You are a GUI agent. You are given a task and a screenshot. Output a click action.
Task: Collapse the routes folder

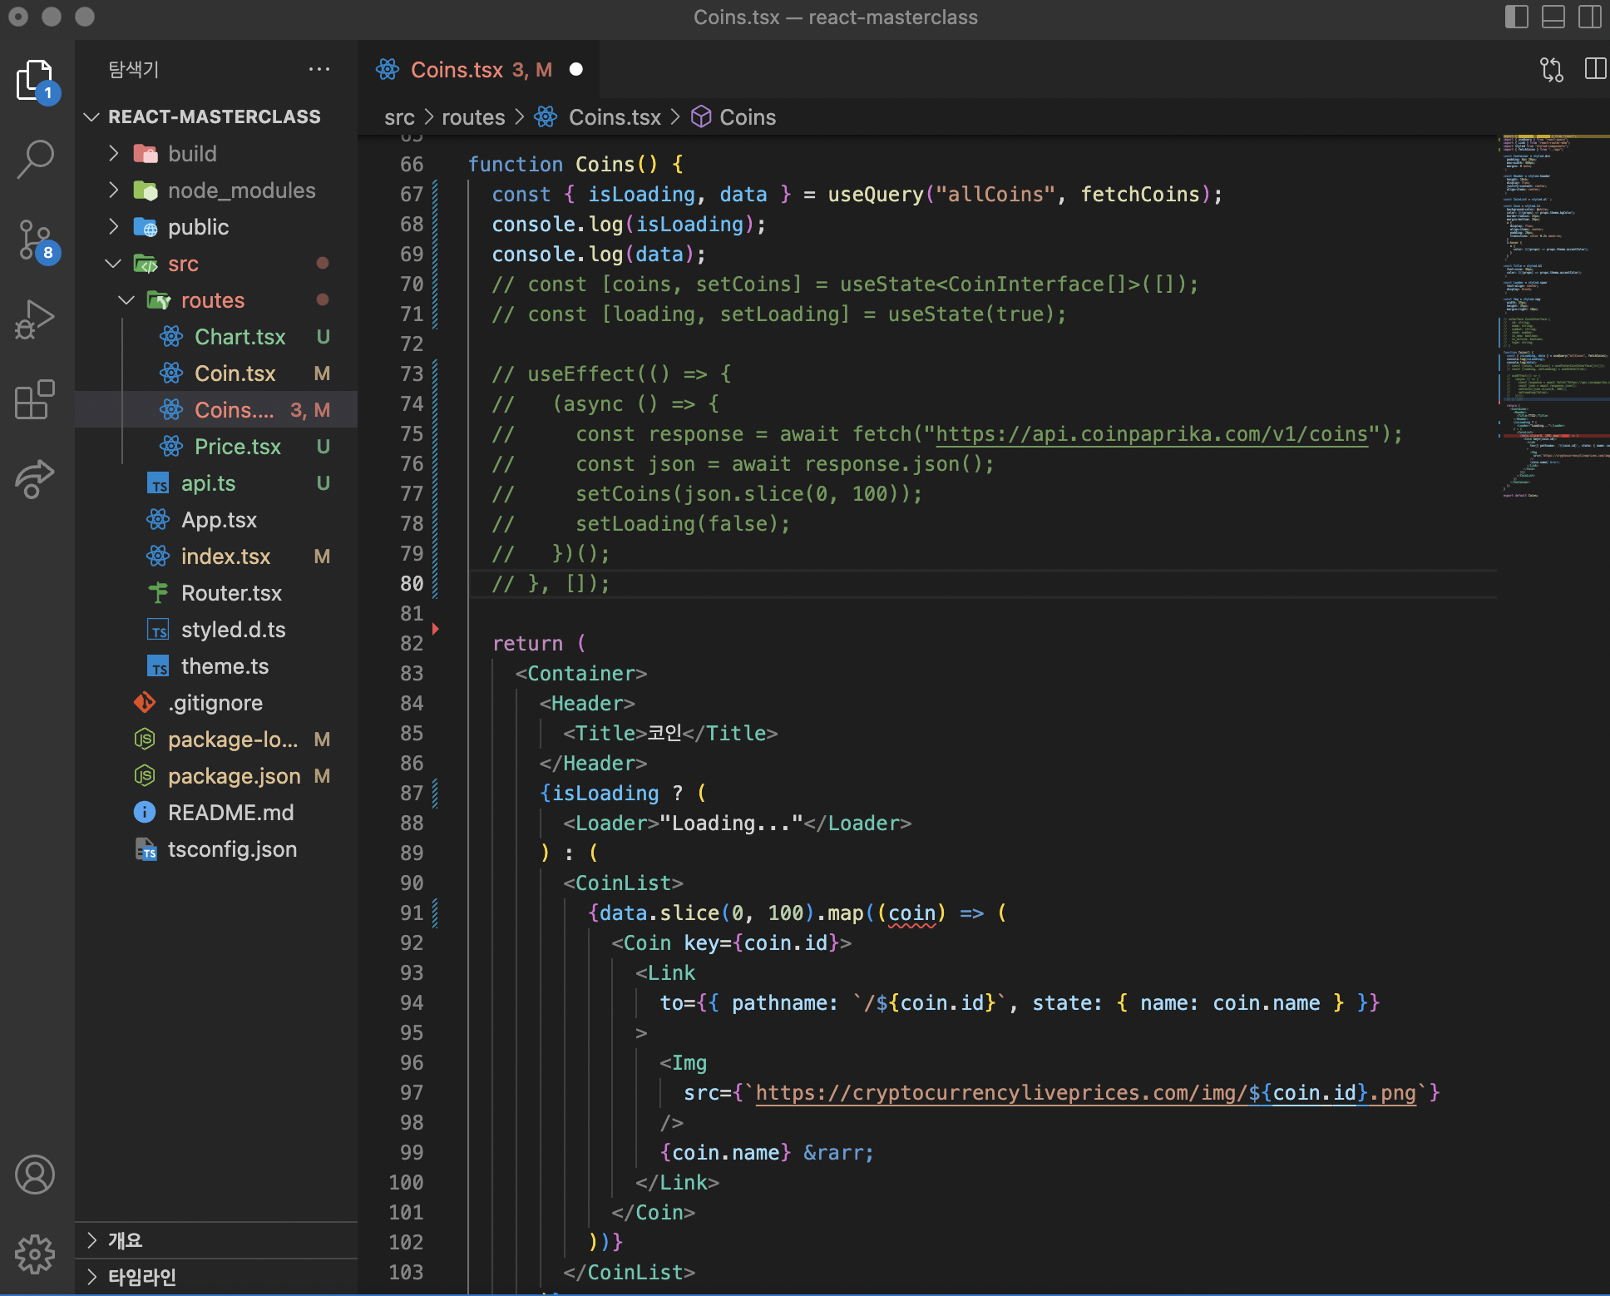point(212,300)
